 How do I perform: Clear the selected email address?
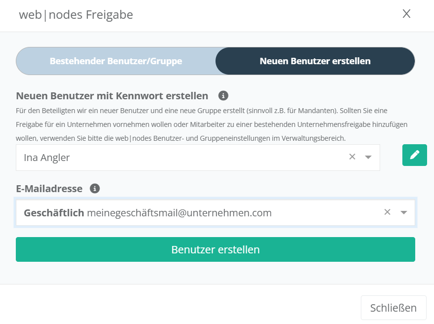388,212
